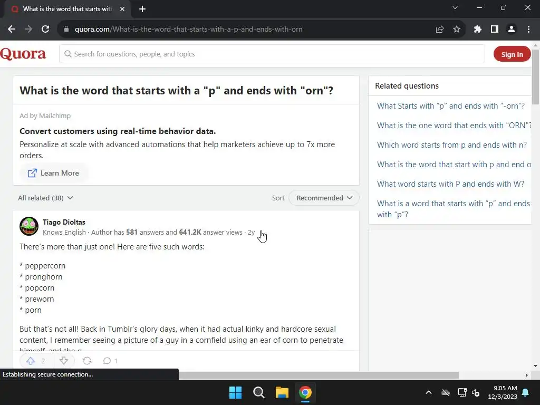This screenshot has height=405, width=540.
Task: Downvote Tiago Dioltas's answer
Action: pyautogui.click(x=64, y=361)
